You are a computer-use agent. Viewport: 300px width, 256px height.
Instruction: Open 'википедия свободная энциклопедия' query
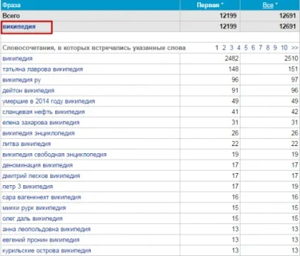pyautogui.click(x=54, y=155)
